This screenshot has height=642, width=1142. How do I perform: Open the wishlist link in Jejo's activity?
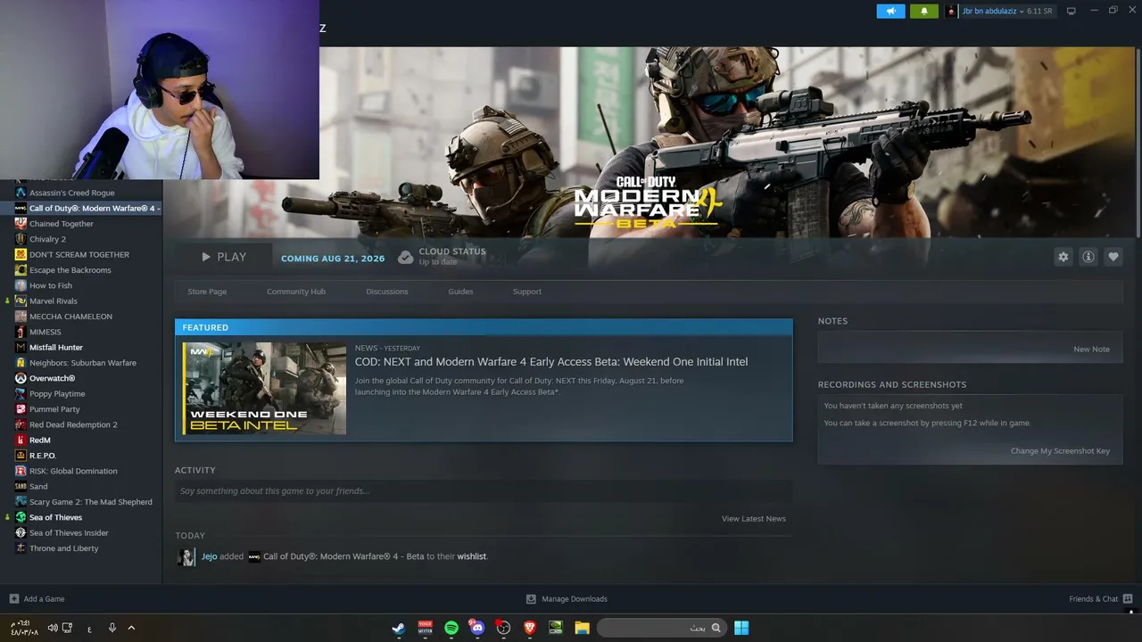[x=472, y=556]
